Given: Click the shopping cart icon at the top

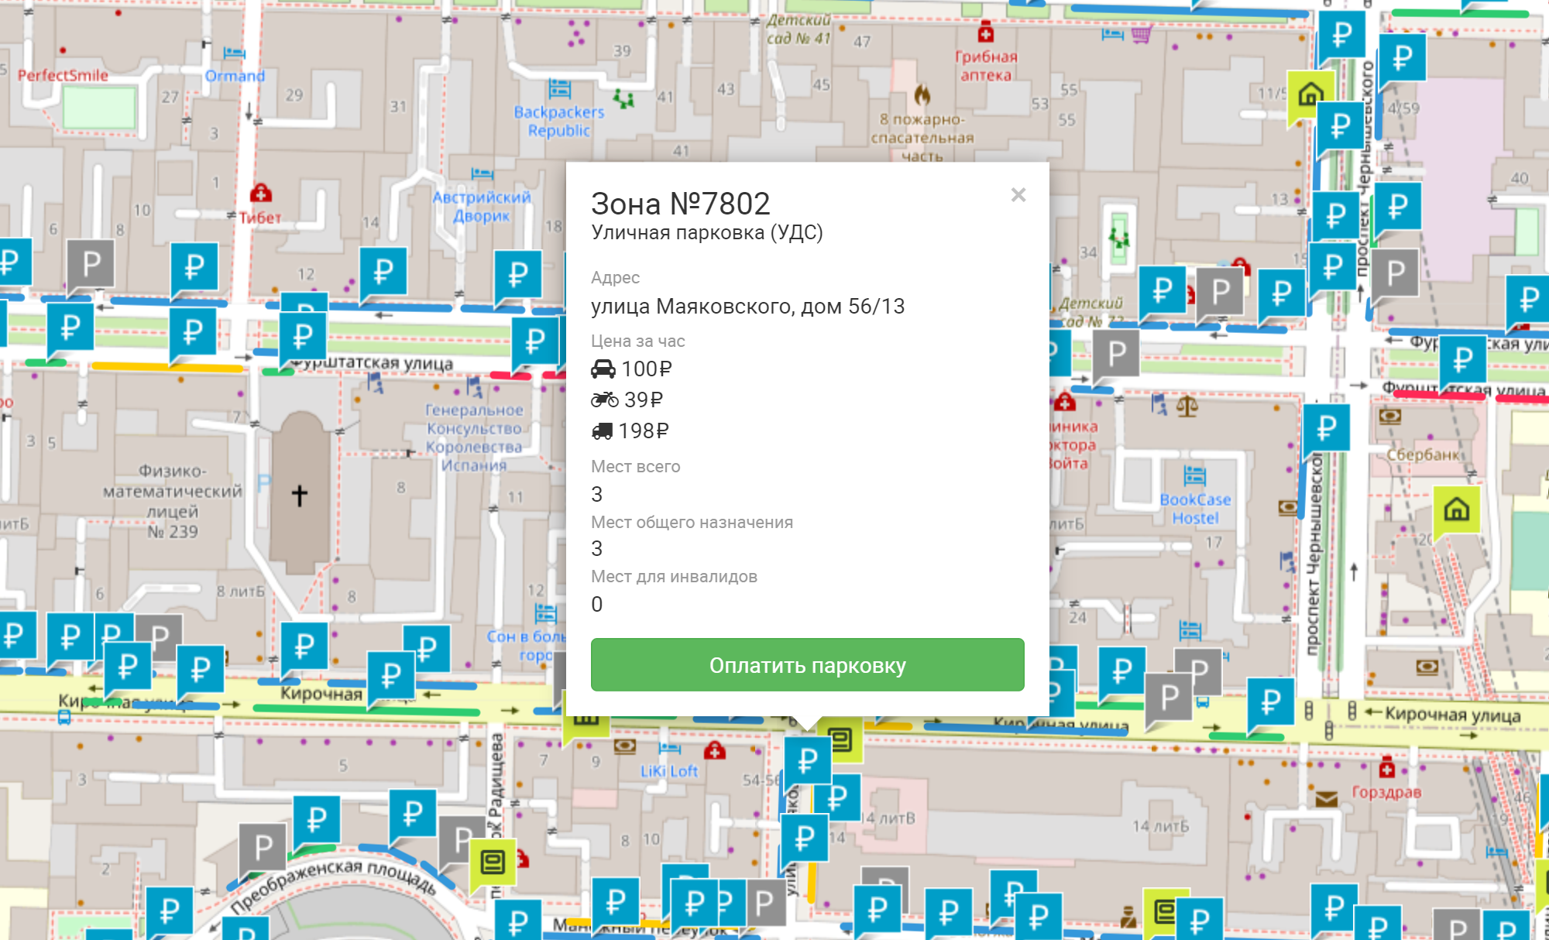Looking at the screenshot, I should (1142, 34).
